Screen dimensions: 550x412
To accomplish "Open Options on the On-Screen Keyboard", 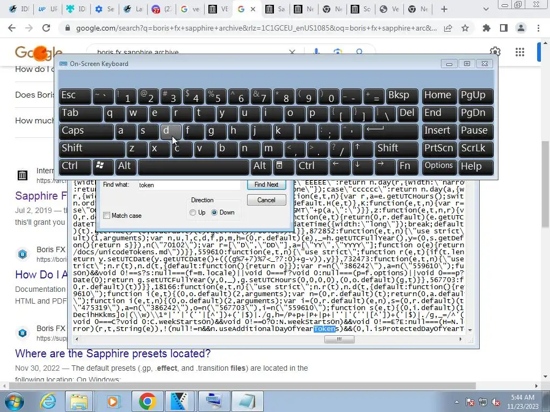I will coord(439,166).
